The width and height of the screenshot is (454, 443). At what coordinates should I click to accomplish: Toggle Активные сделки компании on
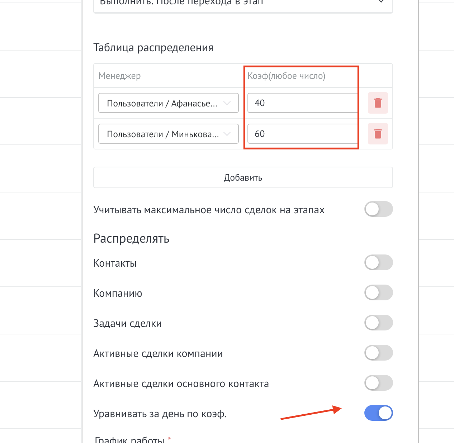[378, 353]
